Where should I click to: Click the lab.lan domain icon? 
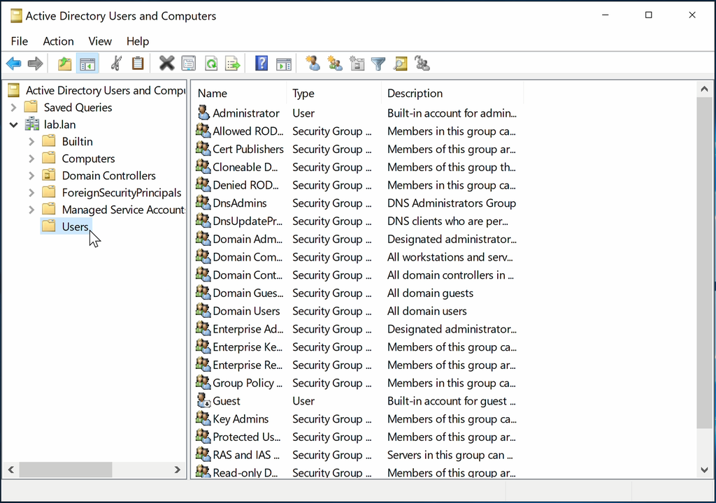coord(32,124)
